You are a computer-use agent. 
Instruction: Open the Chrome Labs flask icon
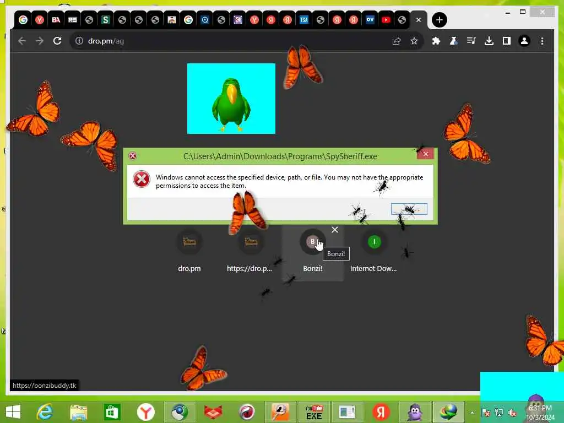coord(454,41)
